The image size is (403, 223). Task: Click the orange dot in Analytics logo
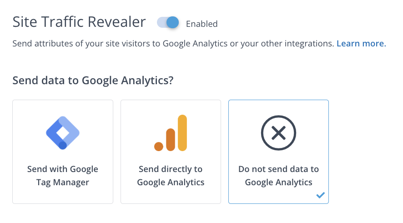(x=159, y=146)
